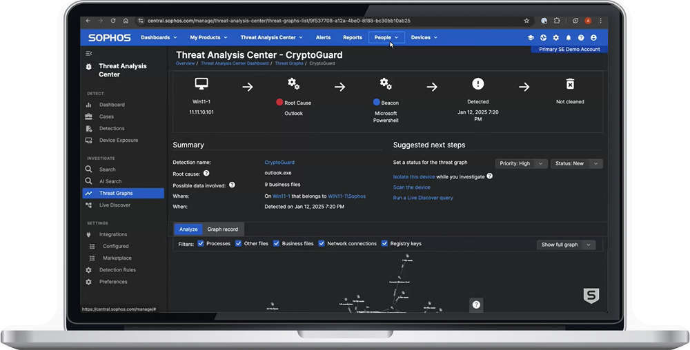Switch to the Graph record tab

click(223, 229)
